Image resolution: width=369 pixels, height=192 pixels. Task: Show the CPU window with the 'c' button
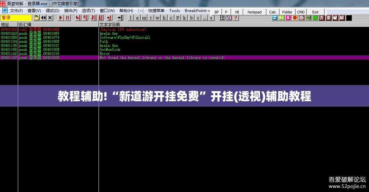171,18
